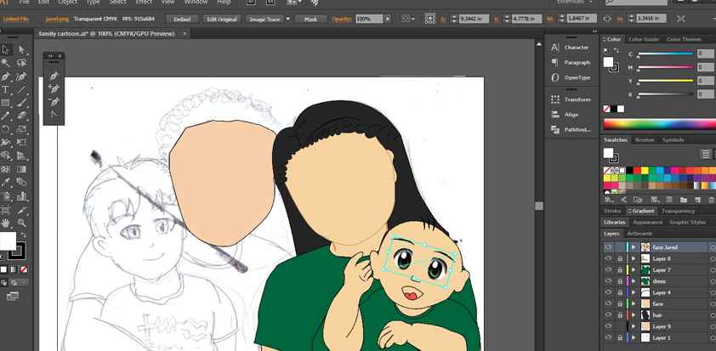716x351 pixels.
Task: Expand the hair layer contents
Action: coord(633,315)
